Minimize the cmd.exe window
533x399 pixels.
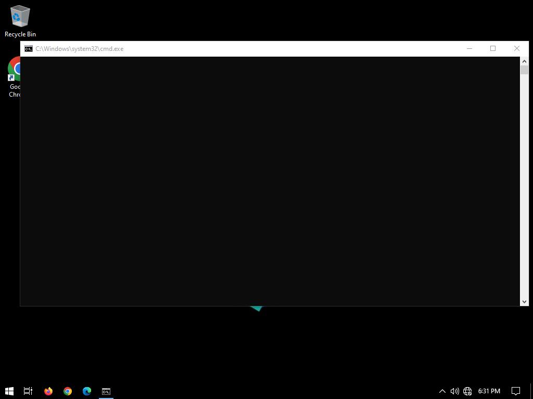point(469,48)
